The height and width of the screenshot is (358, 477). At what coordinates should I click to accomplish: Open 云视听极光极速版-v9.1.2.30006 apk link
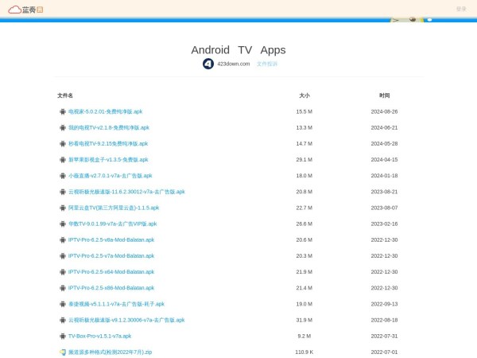pos(126,320)
